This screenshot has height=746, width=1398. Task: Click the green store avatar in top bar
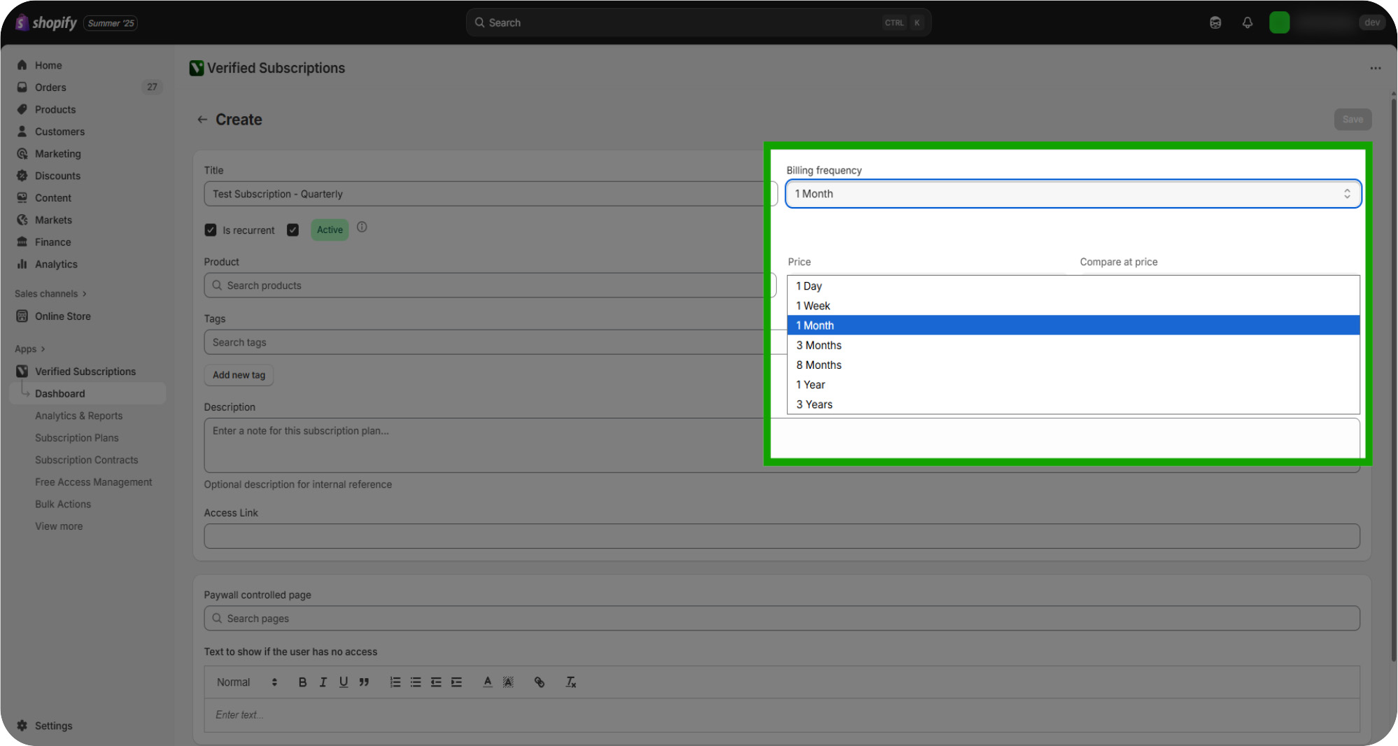click(x=1280, y=22)
